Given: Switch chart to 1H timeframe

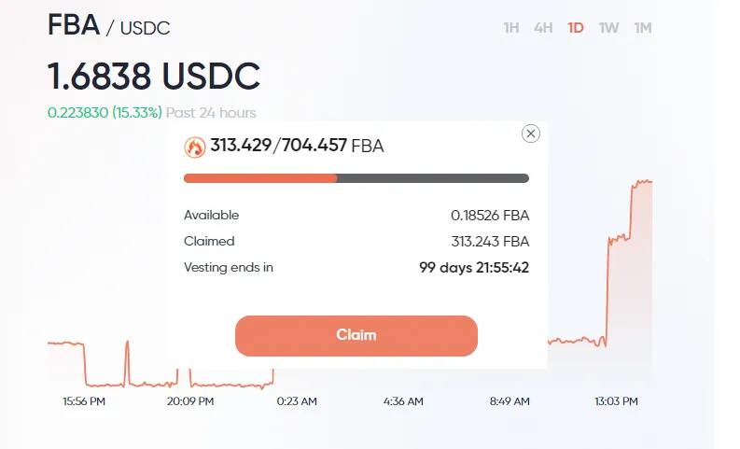Looking at the screenshot, I should [x=511, y=28].
